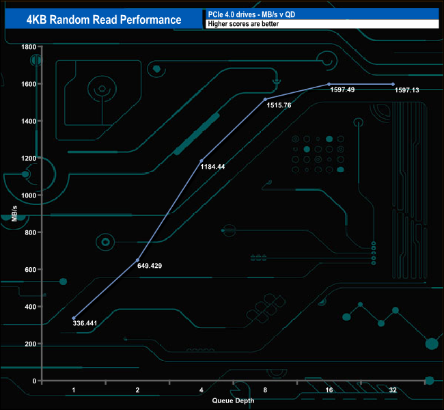Image resolution: width=444 pixels, height=410 pixels.
Task: Click the Higher scores are better note
Action: [x=243, y=24]
